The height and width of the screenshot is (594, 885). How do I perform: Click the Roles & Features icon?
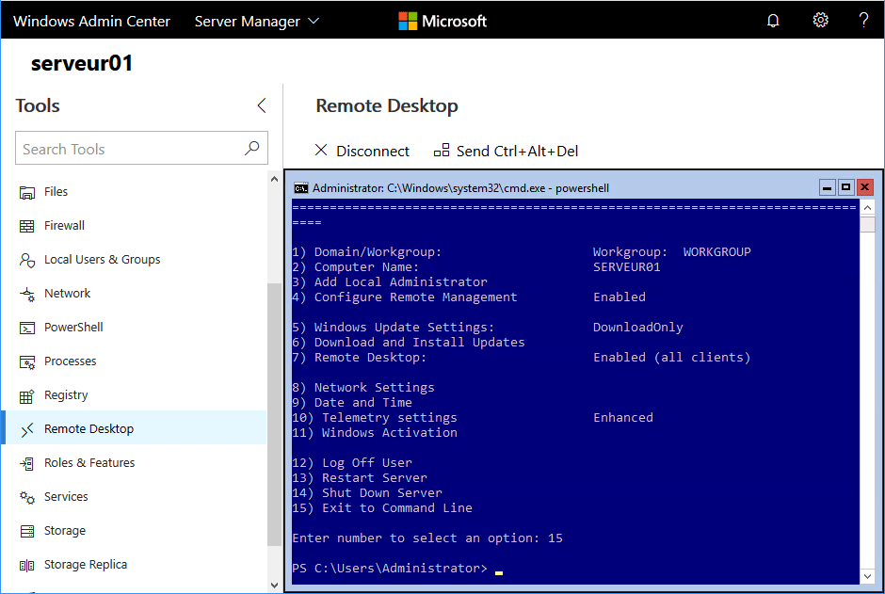coord(27,464)
